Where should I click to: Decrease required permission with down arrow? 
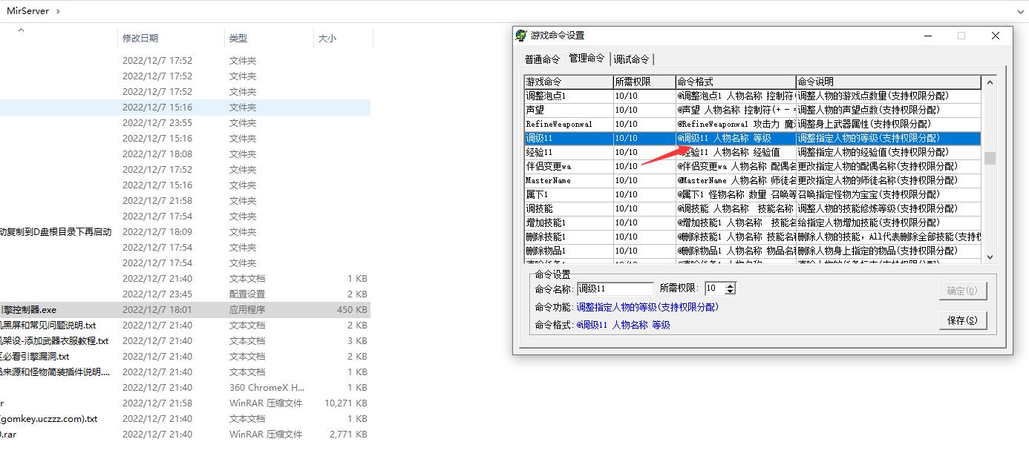click(x=731, y=291)
